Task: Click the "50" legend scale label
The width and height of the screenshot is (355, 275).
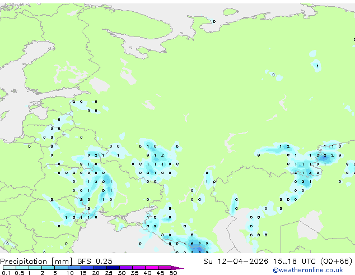Action: [173, 273]
